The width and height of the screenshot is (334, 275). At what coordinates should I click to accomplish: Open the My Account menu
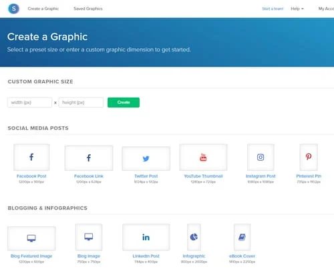[x=326, y=9]
